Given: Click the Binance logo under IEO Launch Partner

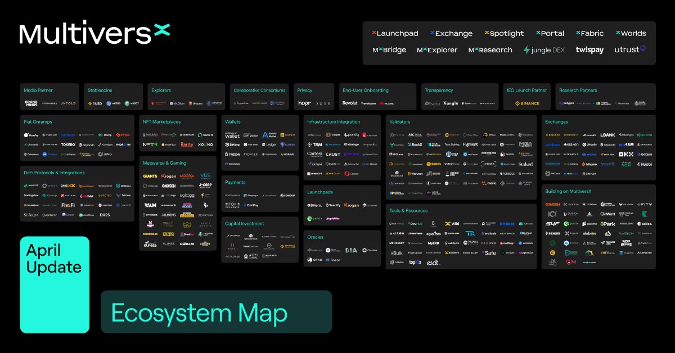Looking at the screenshot, I should 527,103.
